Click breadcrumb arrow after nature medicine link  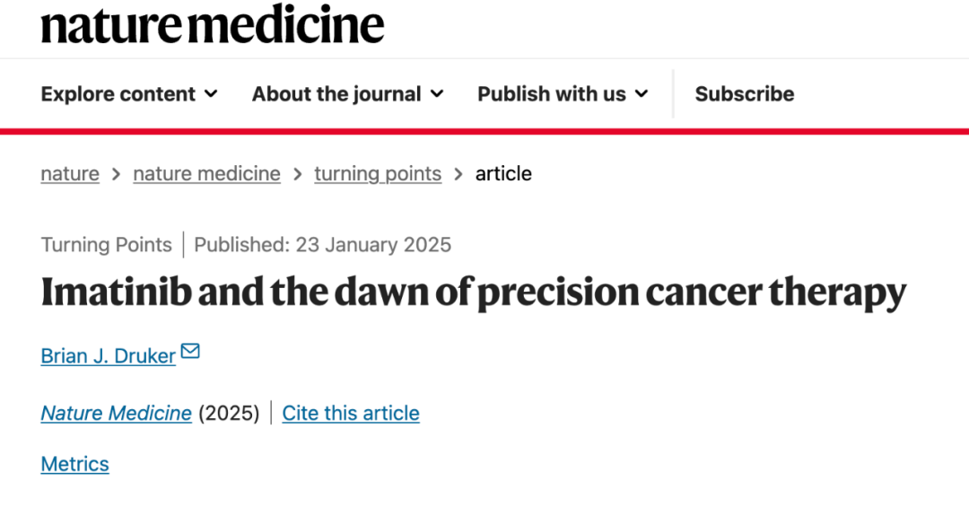click(x=297, y=174)
